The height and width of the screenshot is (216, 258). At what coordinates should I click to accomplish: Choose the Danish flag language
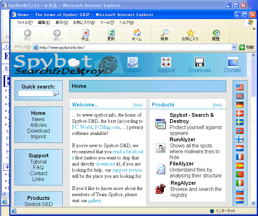pyautogui.click(x=240, y=113)
